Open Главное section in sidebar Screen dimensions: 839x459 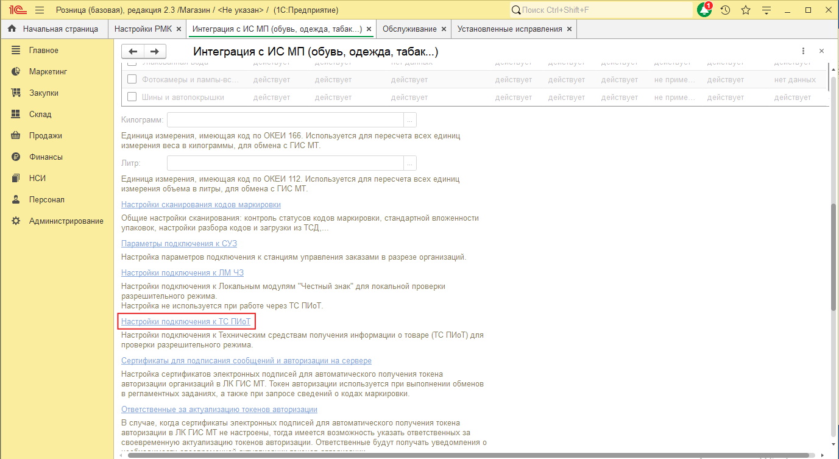[x=57, y=50]
